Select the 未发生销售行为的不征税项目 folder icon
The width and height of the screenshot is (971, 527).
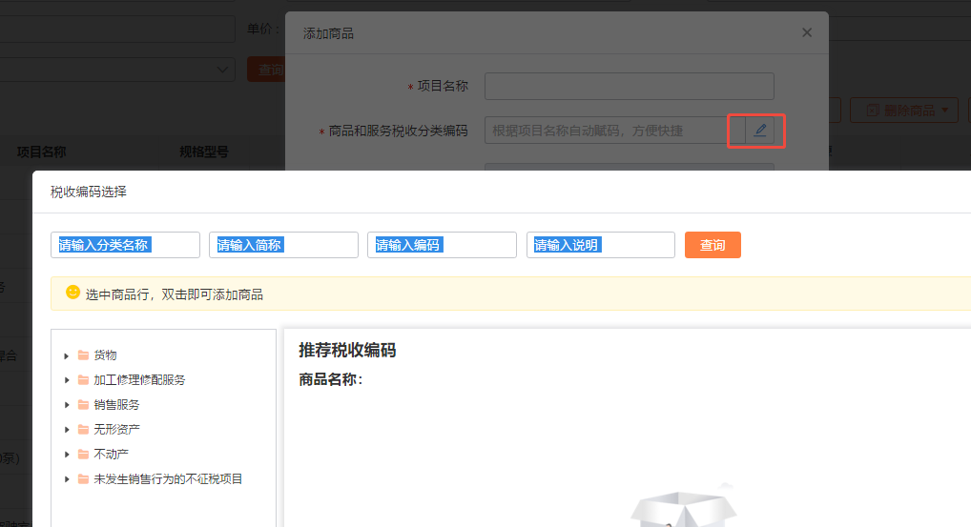tap(83, 478)
